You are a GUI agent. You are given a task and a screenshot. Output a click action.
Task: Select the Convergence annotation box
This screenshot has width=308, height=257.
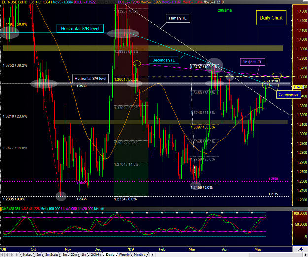click(288, 95)
